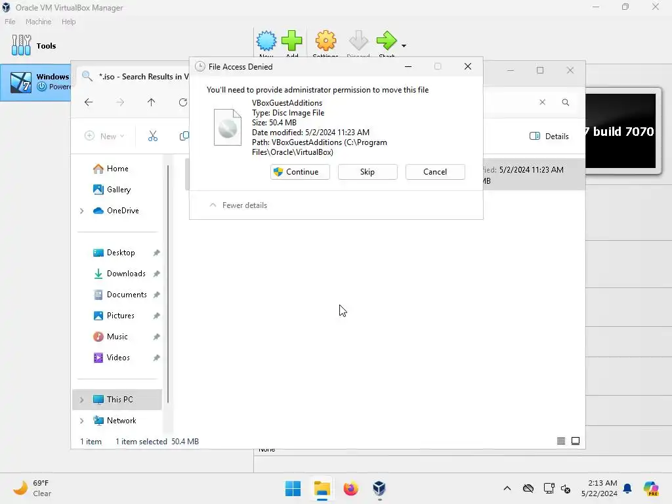The height and width of the screenshot is (504, 672).
Task: Refresh the File Explorer search results
Action: pyautogui.click(x=183, y=102)
